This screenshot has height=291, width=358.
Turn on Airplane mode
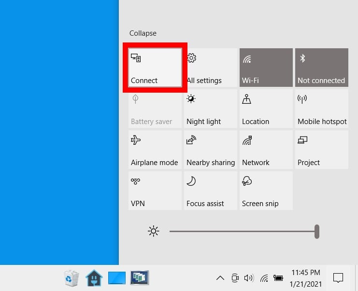155,150
